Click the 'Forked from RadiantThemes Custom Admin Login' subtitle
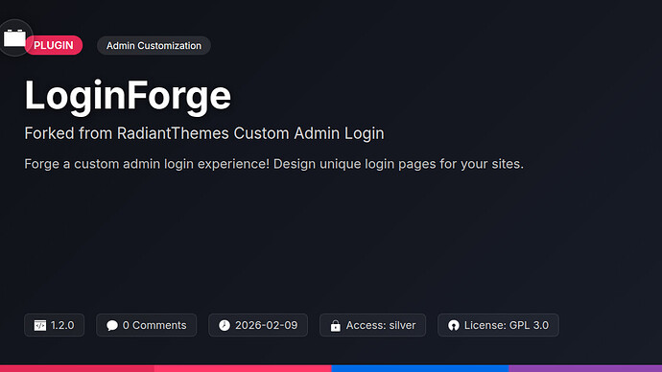 (204, 133)
